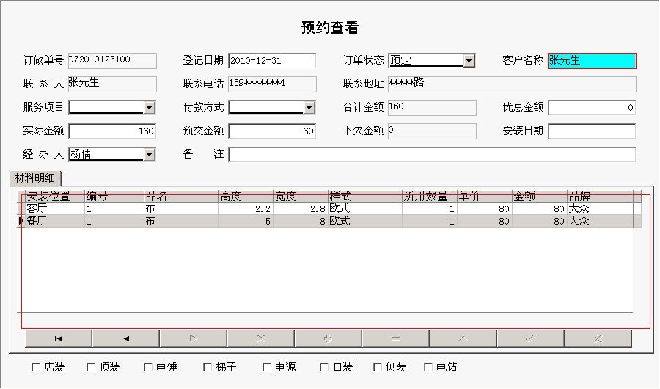Viewport: 660px width, 389px height.
Task: Open the 付款方式 dropdown
Action: coord(309,108)
